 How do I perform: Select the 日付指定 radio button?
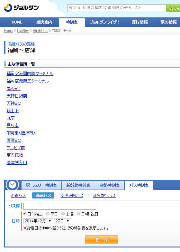(x=25, y=214)
